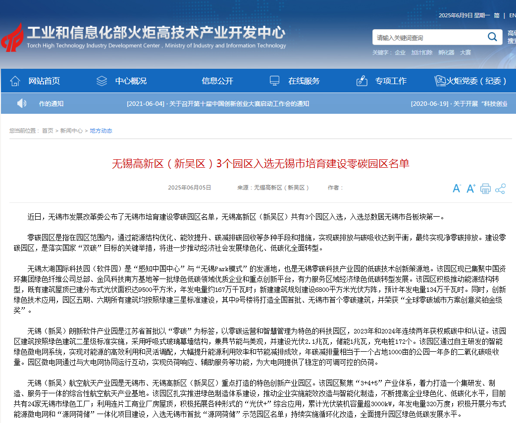The image size is (516, 423).
Task: Click the Torch Center red logo
Action: 12,38
